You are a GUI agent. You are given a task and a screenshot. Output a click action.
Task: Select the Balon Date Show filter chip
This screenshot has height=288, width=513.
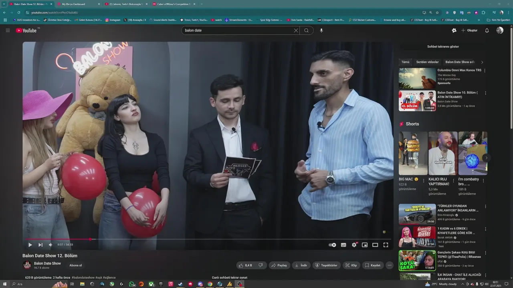coord(460,62)
